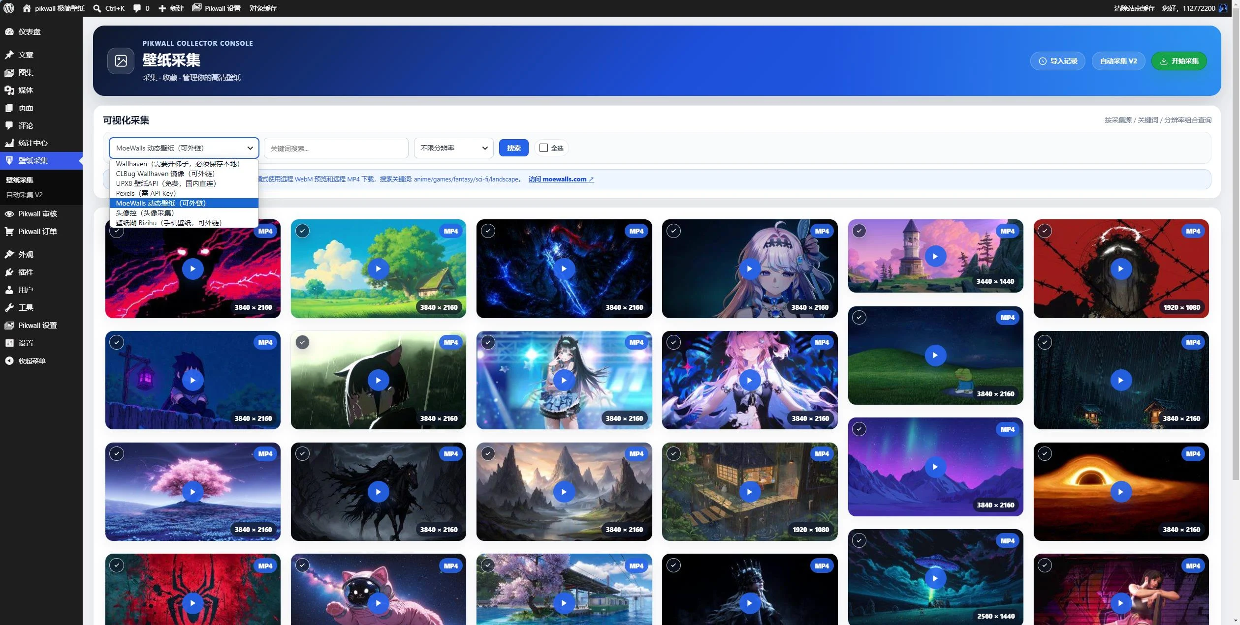
Task: Click the 自动采集 V2 header button
Action: coord(1118,61)
